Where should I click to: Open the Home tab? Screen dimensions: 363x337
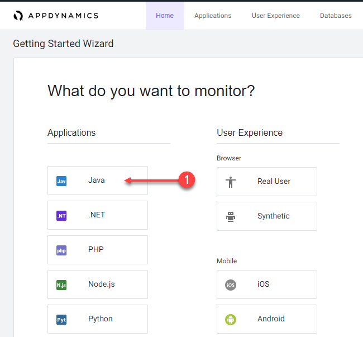[x=165, y=16]
